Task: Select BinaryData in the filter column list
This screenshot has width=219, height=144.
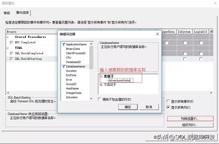Action: coord(73,49)
